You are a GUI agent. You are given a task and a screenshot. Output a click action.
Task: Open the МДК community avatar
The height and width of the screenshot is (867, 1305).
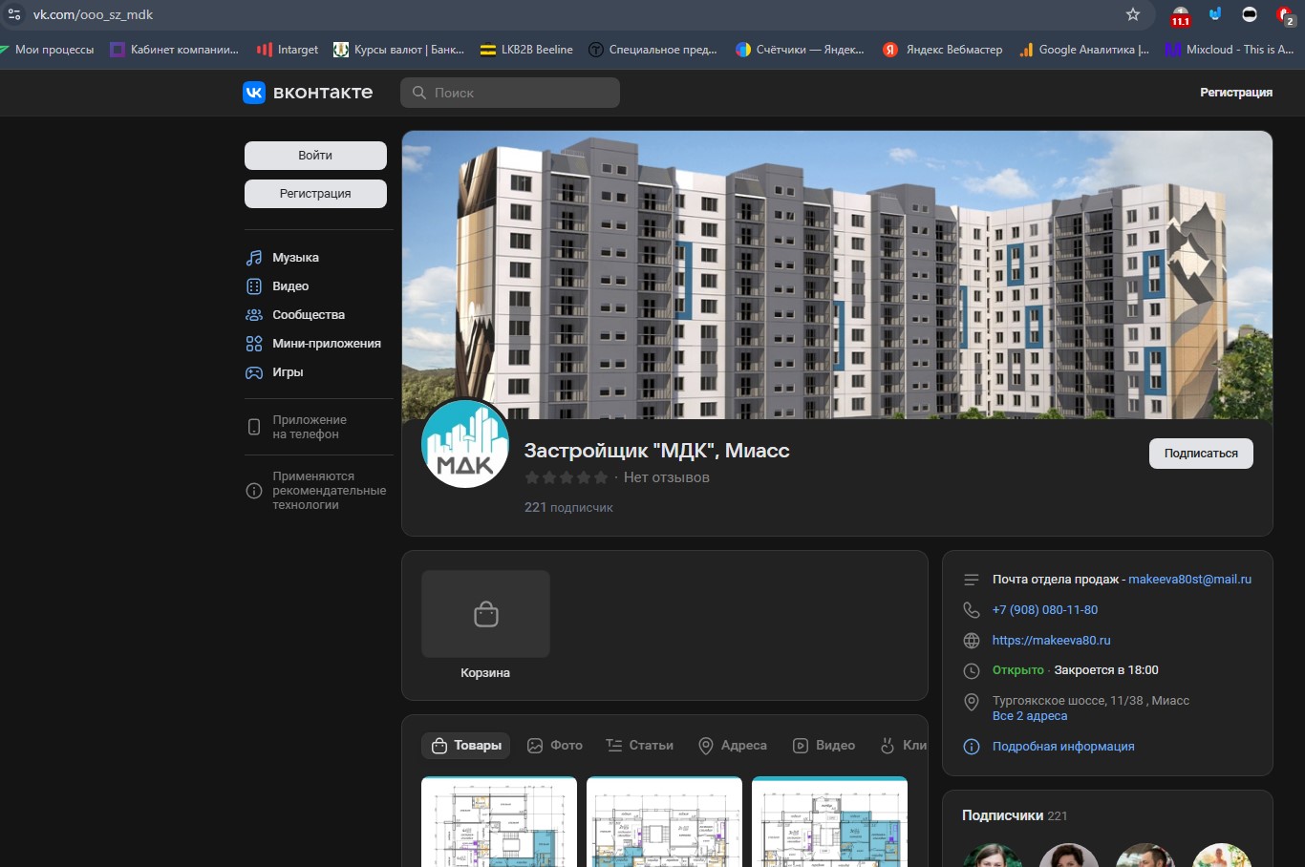pos(465,444)
